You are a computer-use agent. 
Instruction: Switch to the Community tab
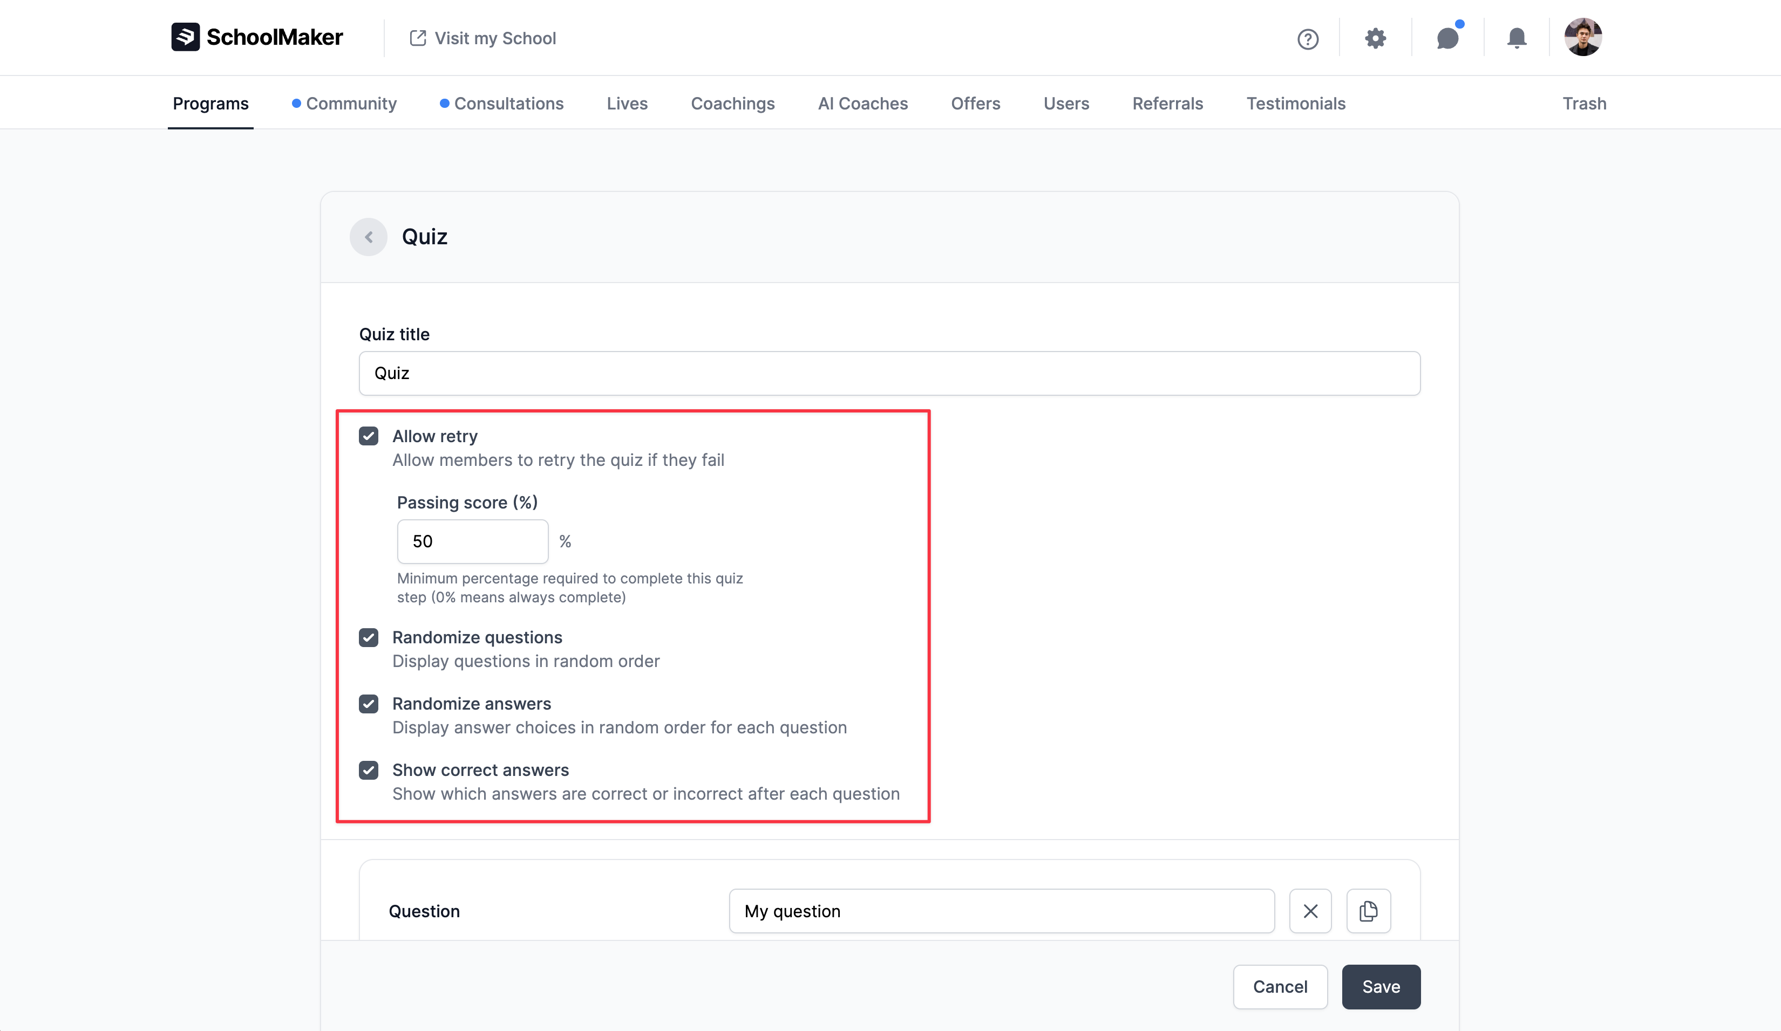351,104
